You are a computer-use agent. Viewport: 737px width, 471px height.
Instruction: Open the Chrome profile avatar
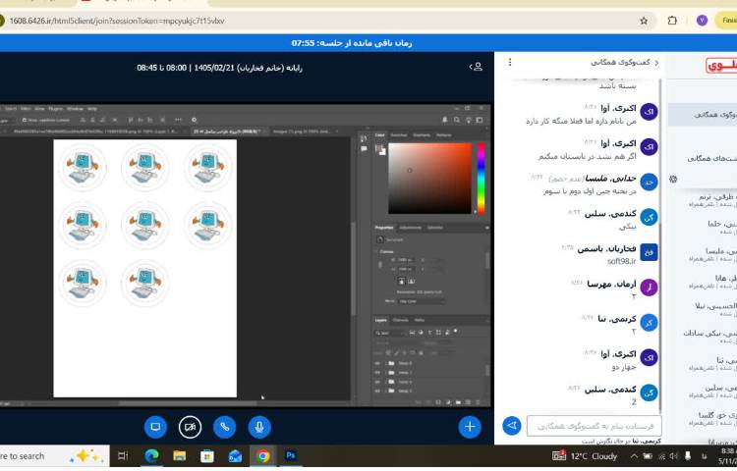tap(703, 21)
